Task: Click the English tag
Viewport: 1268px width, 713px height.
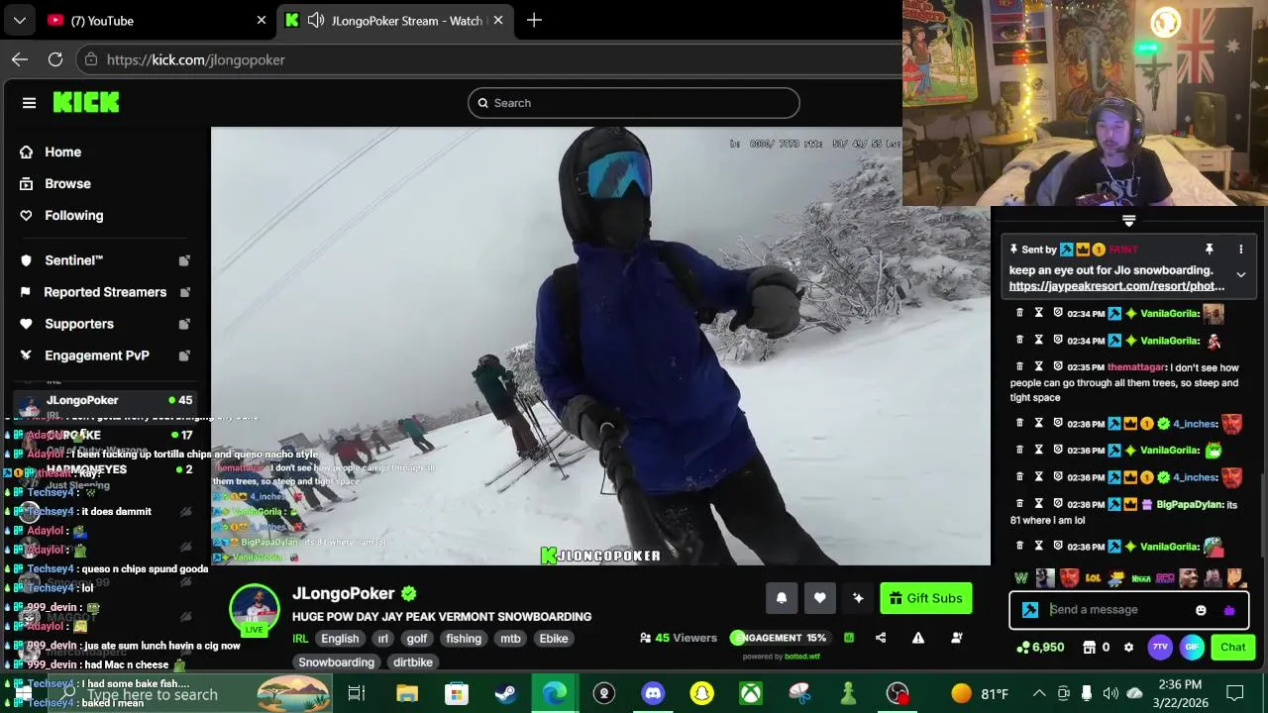Action: 340,639
